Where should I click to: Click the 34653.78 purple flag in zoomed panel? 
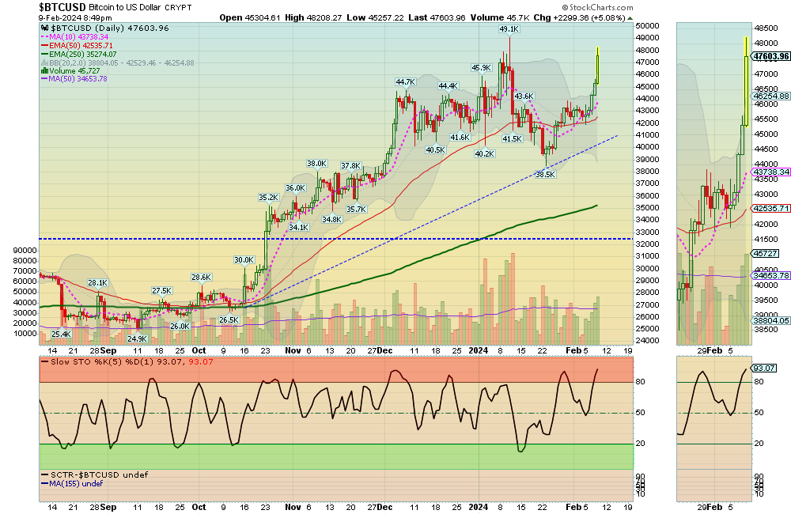[x=770, y=275]
